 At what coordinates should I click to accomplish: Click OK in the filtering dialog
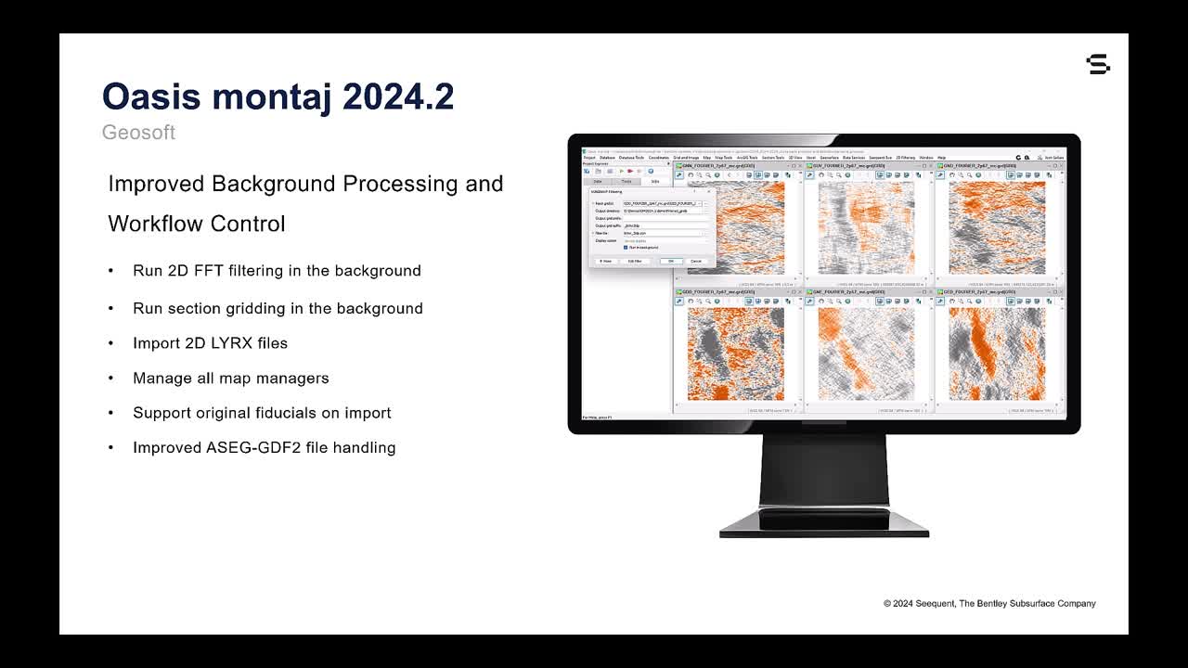point(671,261)
